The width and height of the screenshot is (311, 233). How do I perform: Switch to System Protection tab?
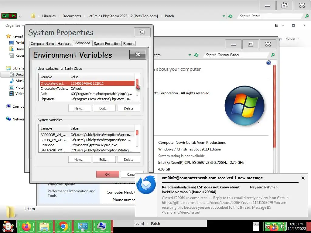click(x=107, y=44)
